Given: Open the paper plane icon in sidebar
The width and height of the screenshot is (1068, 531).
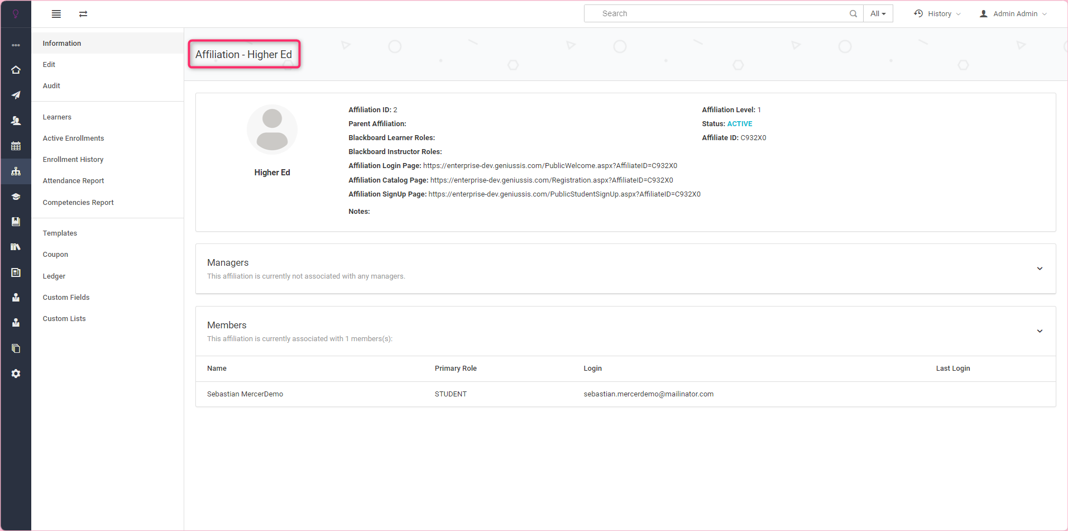Looking at the screenshot, I should [x=16, y=95].
